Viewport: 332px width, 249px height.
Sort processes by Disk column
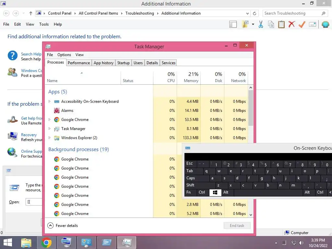(212, 77)
